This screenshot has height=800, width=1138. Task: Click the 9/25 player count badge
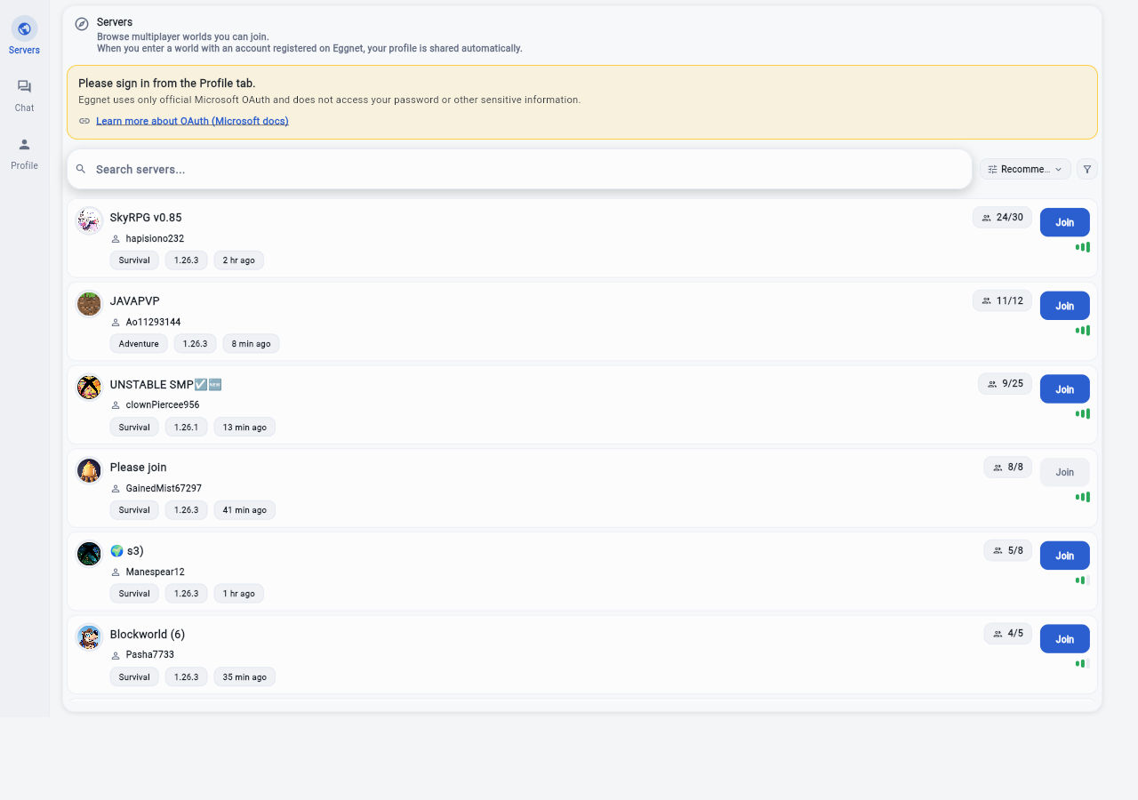1005,384
